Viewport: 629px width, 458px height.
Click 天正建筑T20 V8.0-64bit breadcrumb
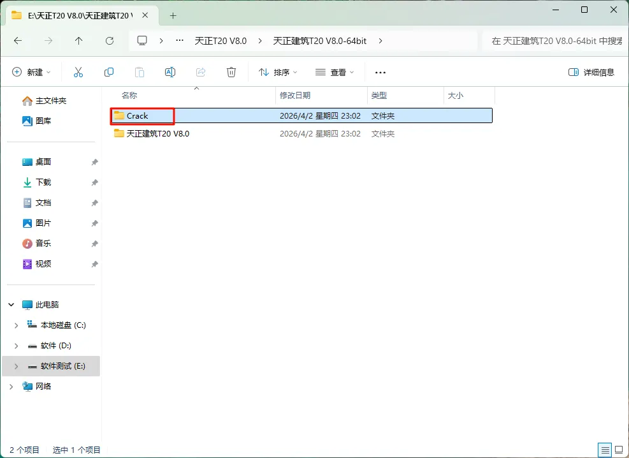point(320,41)
